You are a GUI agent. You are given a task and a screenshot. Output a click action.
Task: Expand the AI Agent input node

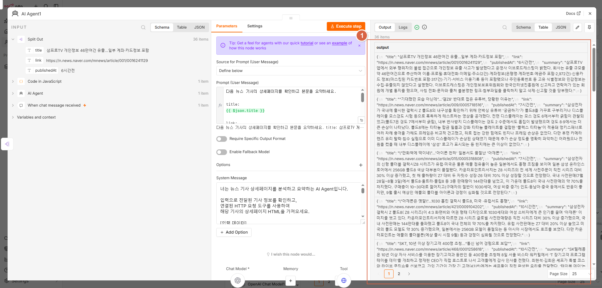click(13, 93)
